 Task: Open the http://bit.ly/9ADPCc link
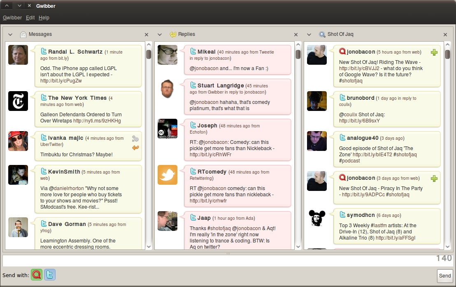363,194
